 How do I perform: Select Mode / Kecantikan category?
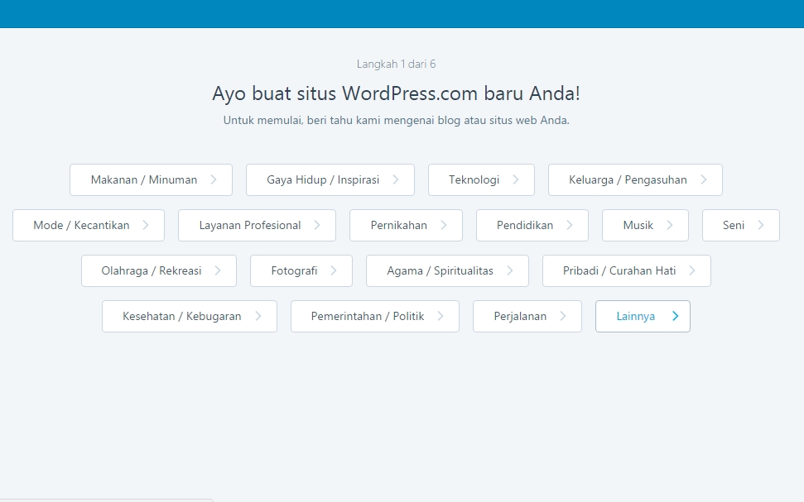[x=89, y=226]
